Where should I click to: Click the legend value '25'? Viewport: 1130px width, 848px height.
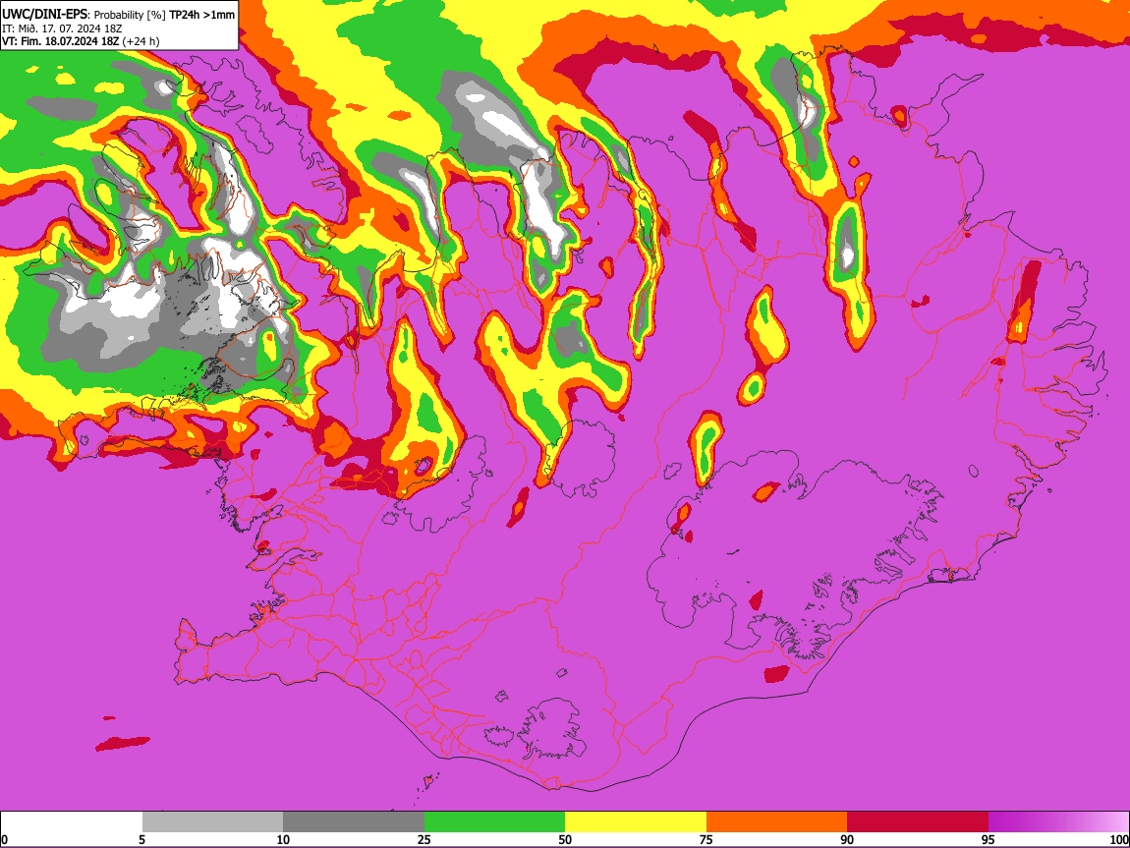pos(424,839)
